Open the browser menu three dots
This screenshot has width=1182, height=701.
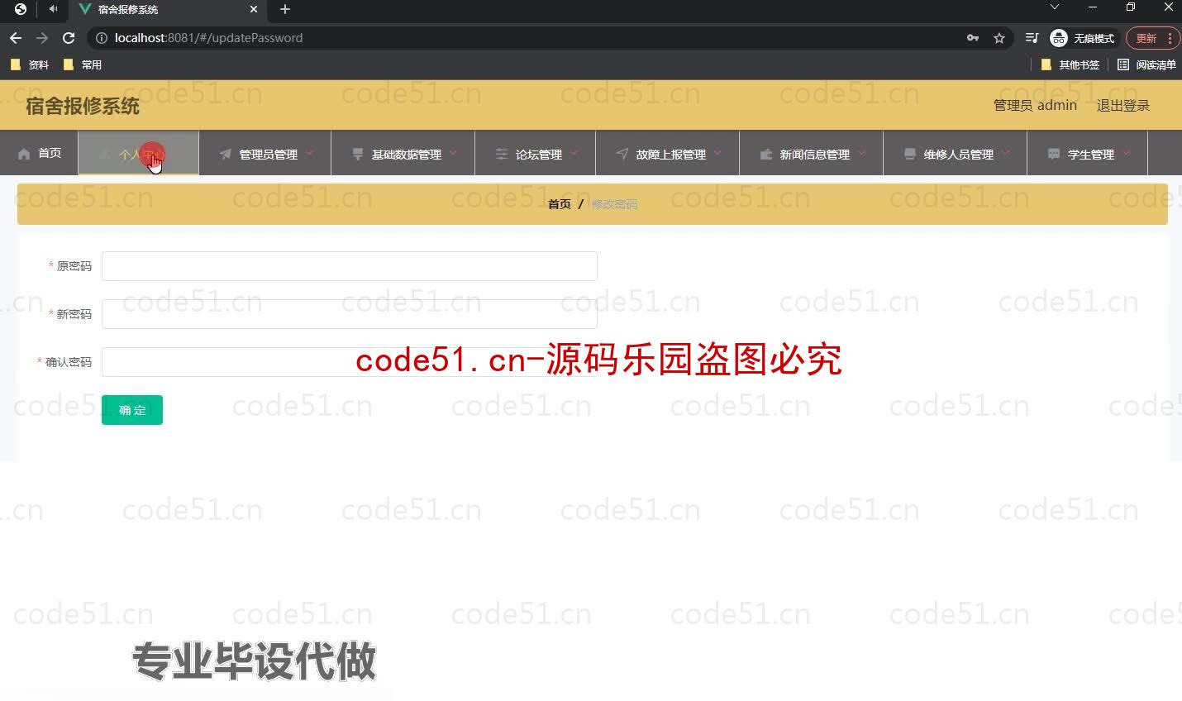[1170, 38]
